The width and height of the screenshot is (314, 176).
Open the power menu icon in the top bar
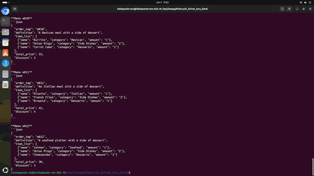310,3
